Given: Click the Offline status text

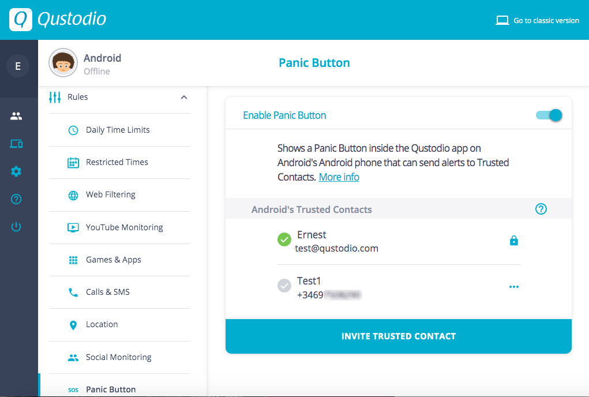Looking at the screenshot, I should (96, 72).
